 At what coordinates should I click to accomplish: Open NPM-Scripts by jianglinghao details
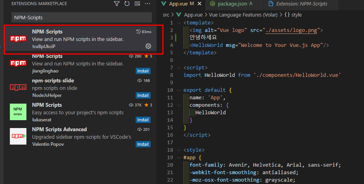tap(80, 63)
